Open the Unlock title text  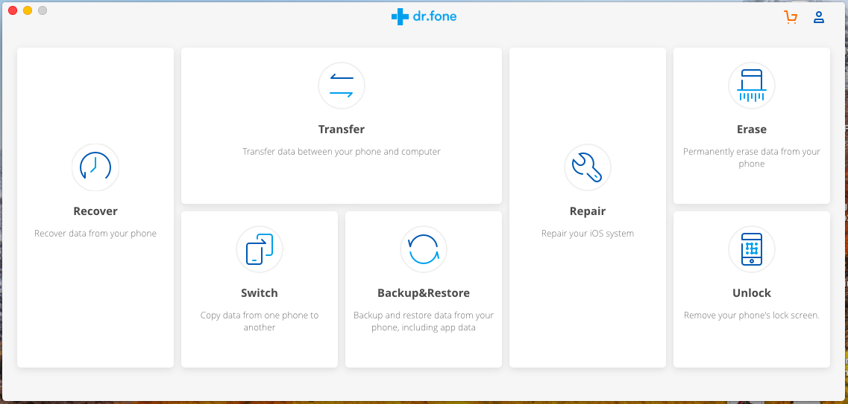[752, 293]
